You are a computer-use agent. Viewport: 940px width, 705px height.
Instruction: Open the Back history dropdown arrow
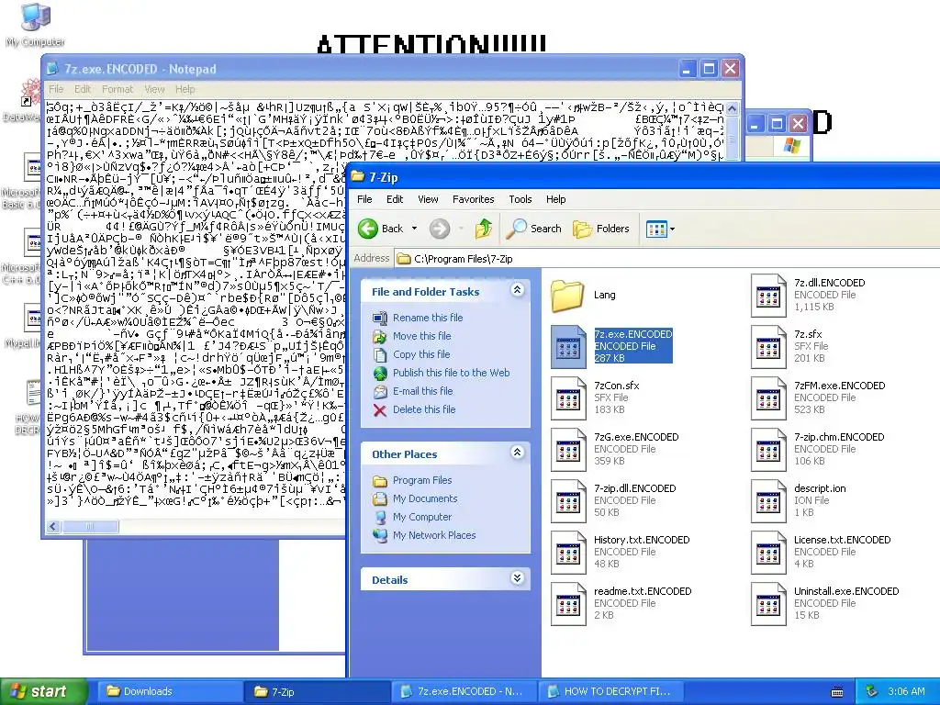tap(414, 229)
